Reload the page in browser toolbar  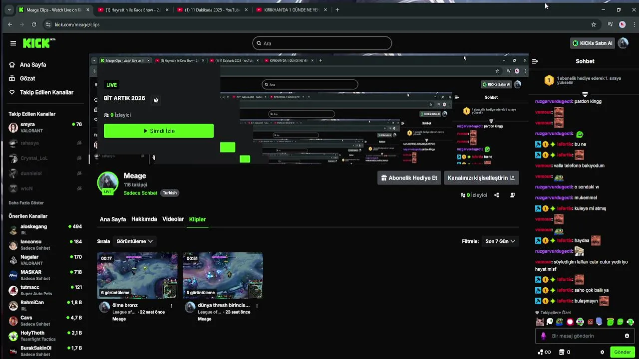[x=34, y=24]
